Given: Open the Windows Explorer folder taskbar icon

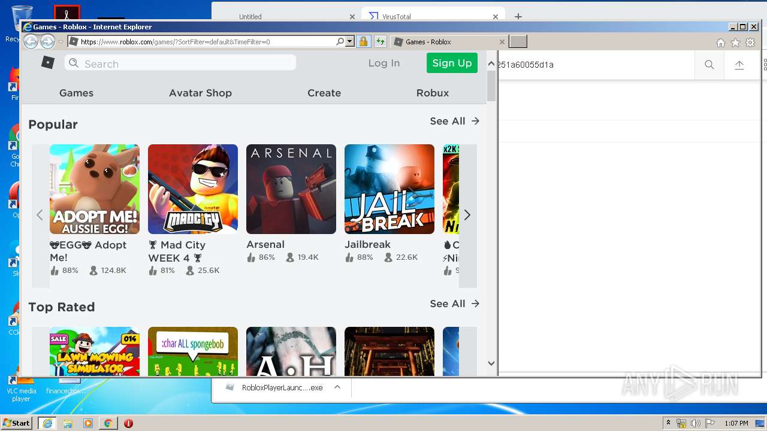Looking at the screenshot, I should [68, 423].
